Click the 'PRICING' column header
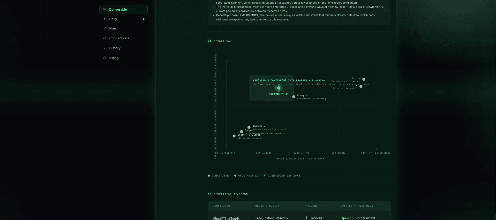 click(312, 206)
